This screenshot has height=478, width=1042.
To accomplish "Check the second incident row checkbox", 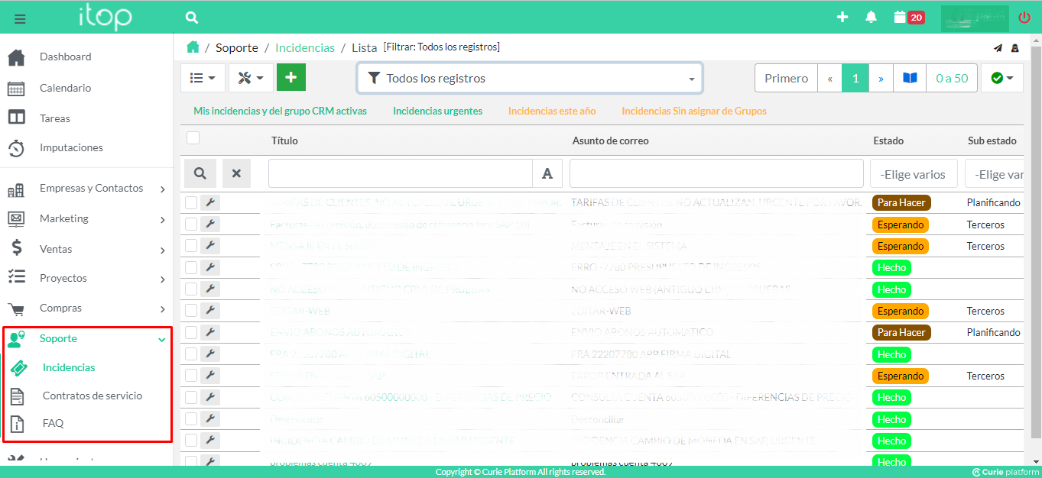I will [x=191, y=224].
